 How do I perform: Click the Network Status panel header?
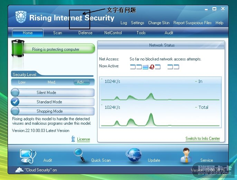(161, 45)
